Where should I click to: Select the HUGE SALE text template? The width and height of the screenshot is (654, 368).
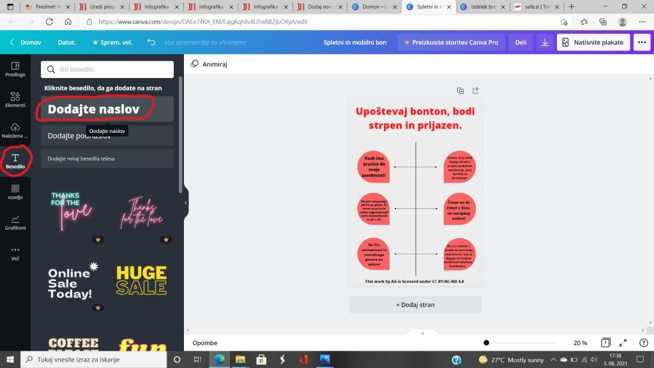click(141, 280)
